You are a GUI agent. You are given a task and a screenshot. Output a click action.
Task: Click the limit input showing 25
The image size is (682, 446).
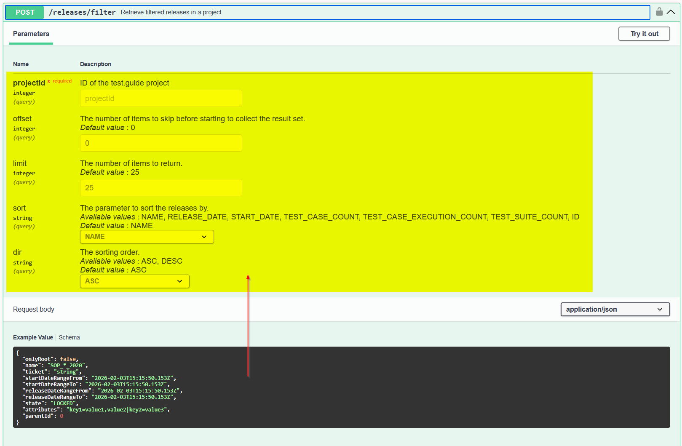point(160,187)
